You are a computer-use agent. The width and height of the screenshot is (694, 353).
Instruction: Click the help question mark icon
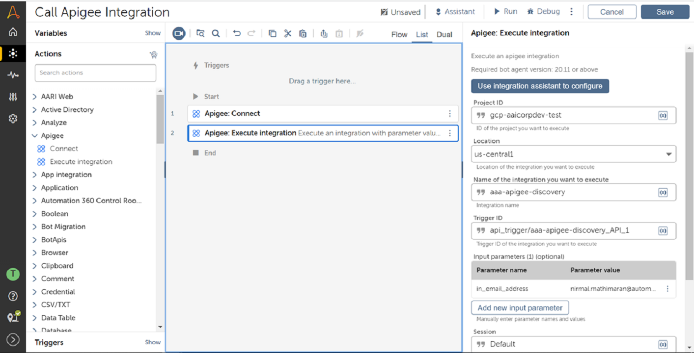click(x=13, y=296)
